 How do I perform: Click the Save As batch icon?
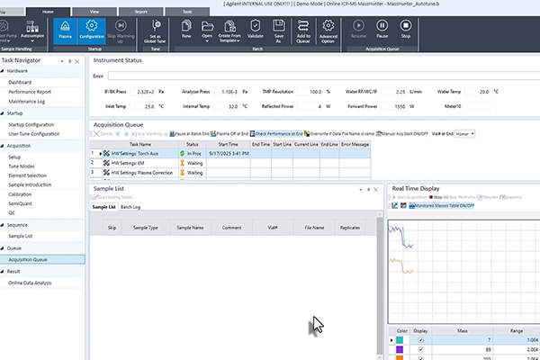click(x=279, y=31)
